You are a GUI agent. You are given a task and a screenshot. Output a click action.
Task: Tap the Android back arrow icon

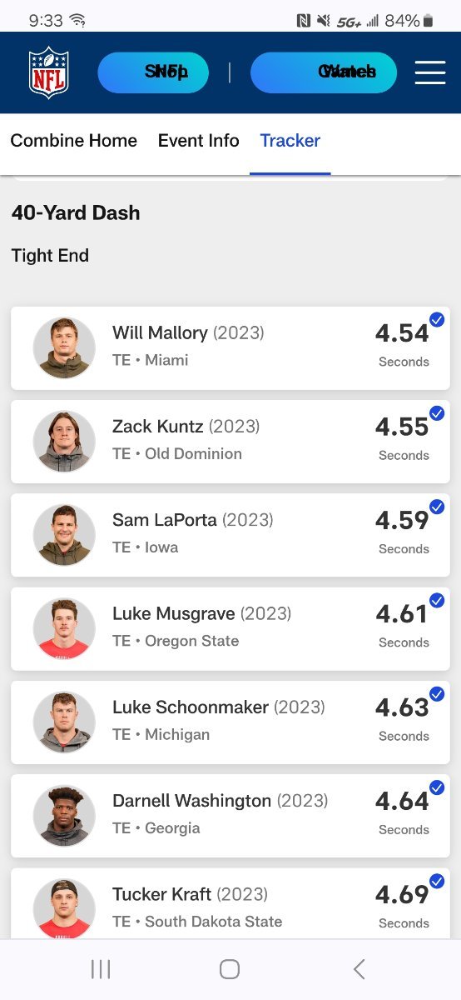pyautogui.click(x=359, y=968)
